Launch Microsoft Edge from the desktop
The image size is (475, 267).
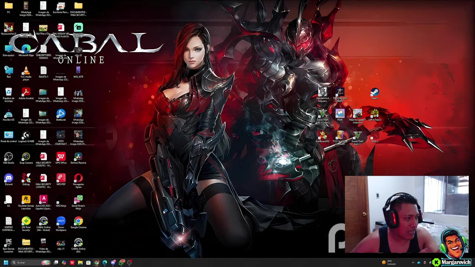[x=26, y=50]
